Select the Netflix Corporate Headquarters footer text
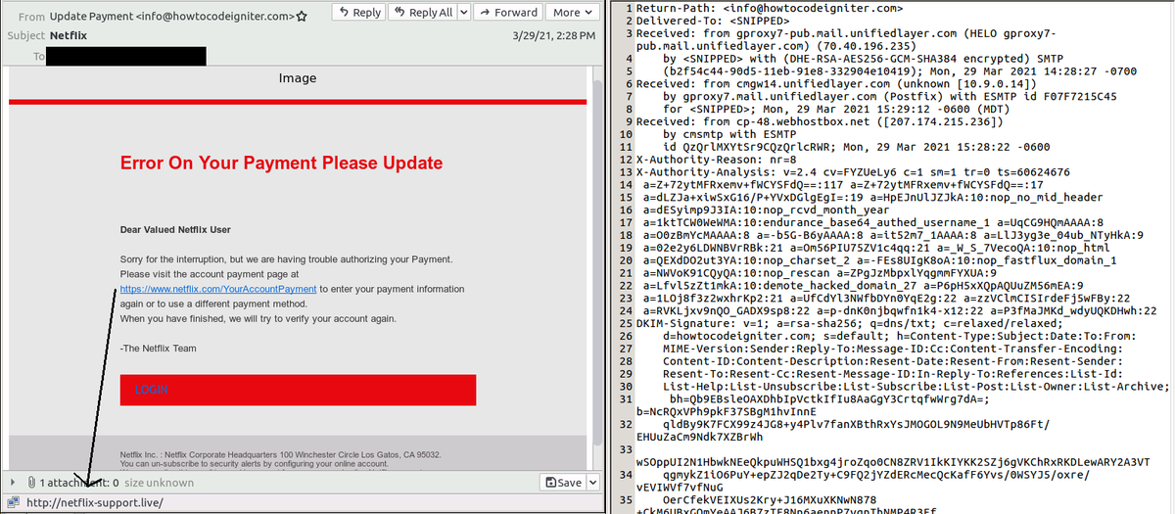The height and width of the screenshot is (514, 1175). 280,454
